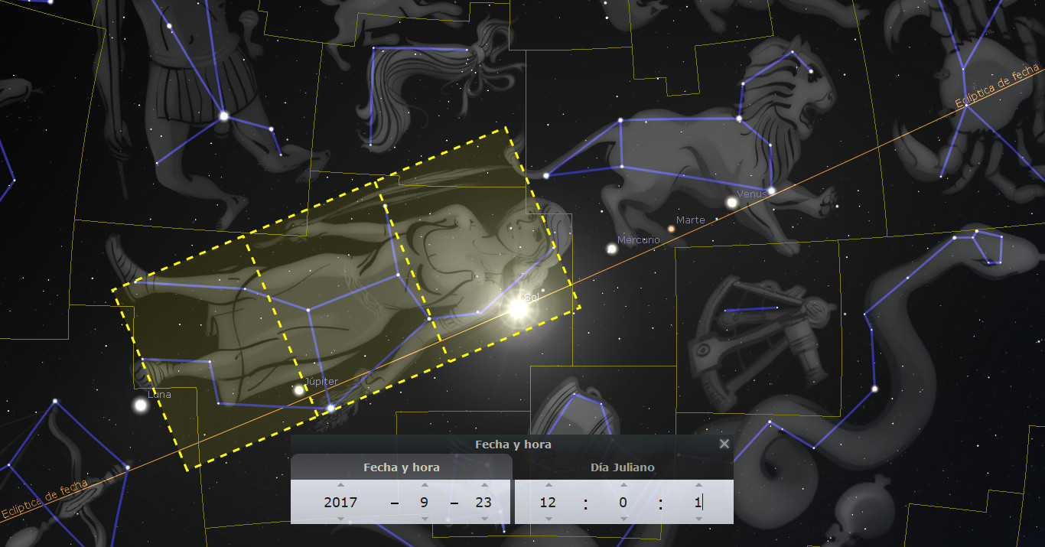Image resolution: width=1045 pixels, height=547 pixels.
Task: Select the orange planet Marte
Action: click(672, 228)
